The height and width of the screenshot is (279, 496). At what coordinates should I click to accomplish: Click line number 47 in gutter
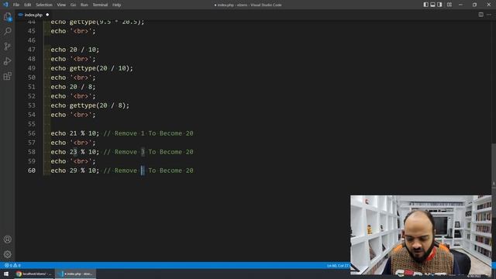point(31,50)
